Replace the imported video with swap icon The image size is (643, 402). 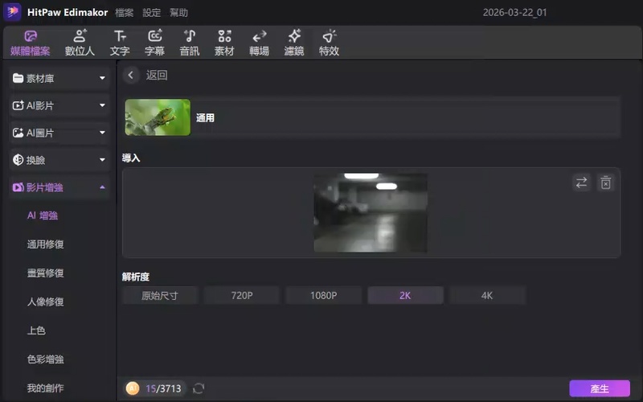581,183
